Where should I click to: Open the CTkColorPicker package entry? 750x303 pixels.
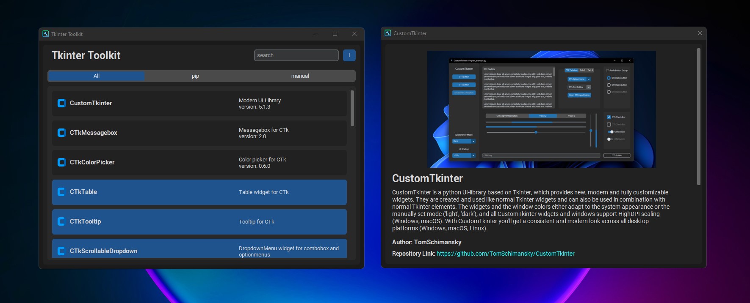pyautogui.click(x=199, y=163)
